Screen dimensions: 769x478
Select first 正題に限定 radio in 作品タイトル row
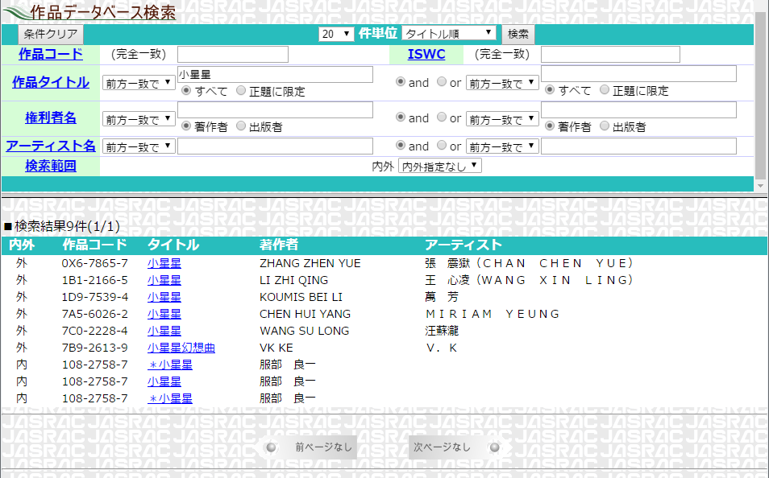(241, 91)
